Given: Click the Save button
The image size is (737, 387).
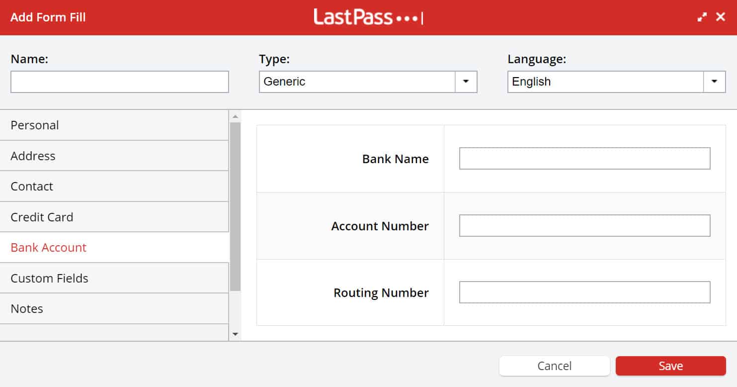Looking at the screenshot, I should point(671,366).
